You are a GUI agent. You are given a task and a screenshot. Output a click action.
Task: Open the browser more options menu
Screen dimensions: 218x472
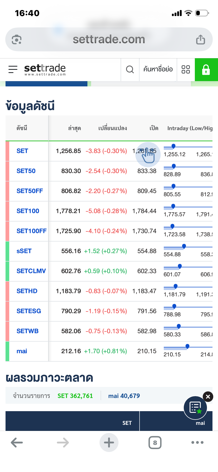pyautogui.click(x=197, y=442)
